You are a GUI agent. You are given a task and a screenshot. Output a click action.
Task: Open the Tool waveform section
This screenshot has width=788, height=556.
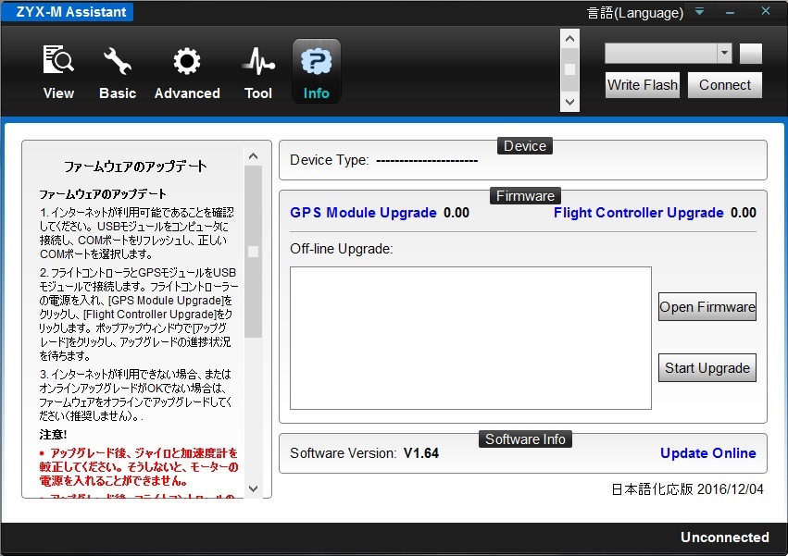point(258,71)
